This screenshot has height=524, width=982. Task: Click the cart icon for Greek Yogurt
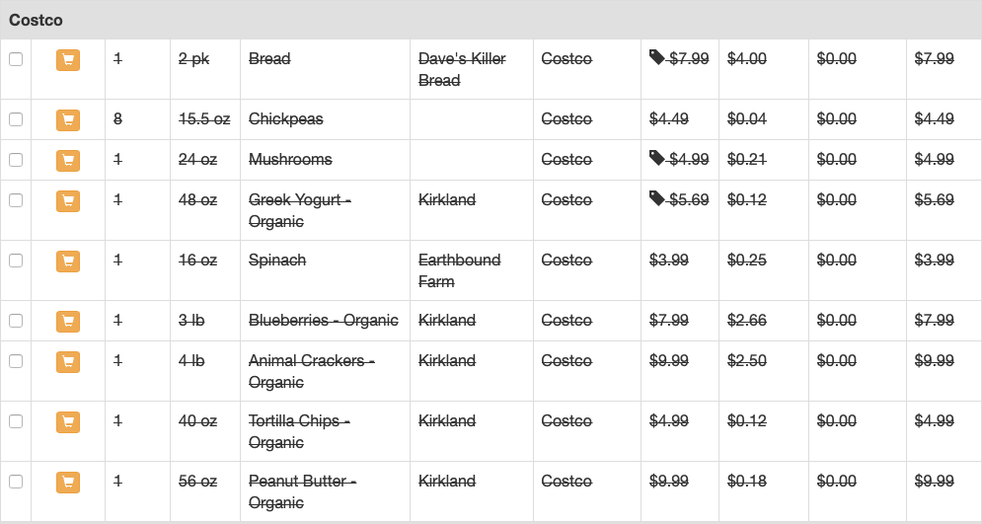[x=68, y=201]
